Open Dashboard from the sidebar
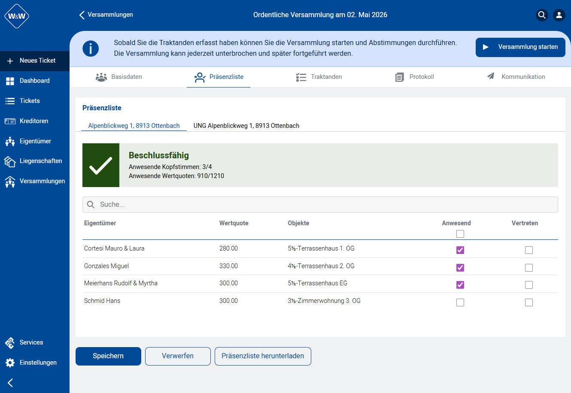Viewport: 571px width, 393px height. point(34,81)
